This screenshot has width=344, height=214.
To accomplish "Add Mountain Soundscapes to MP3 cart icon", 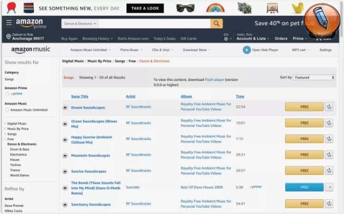I will point(329,155).
